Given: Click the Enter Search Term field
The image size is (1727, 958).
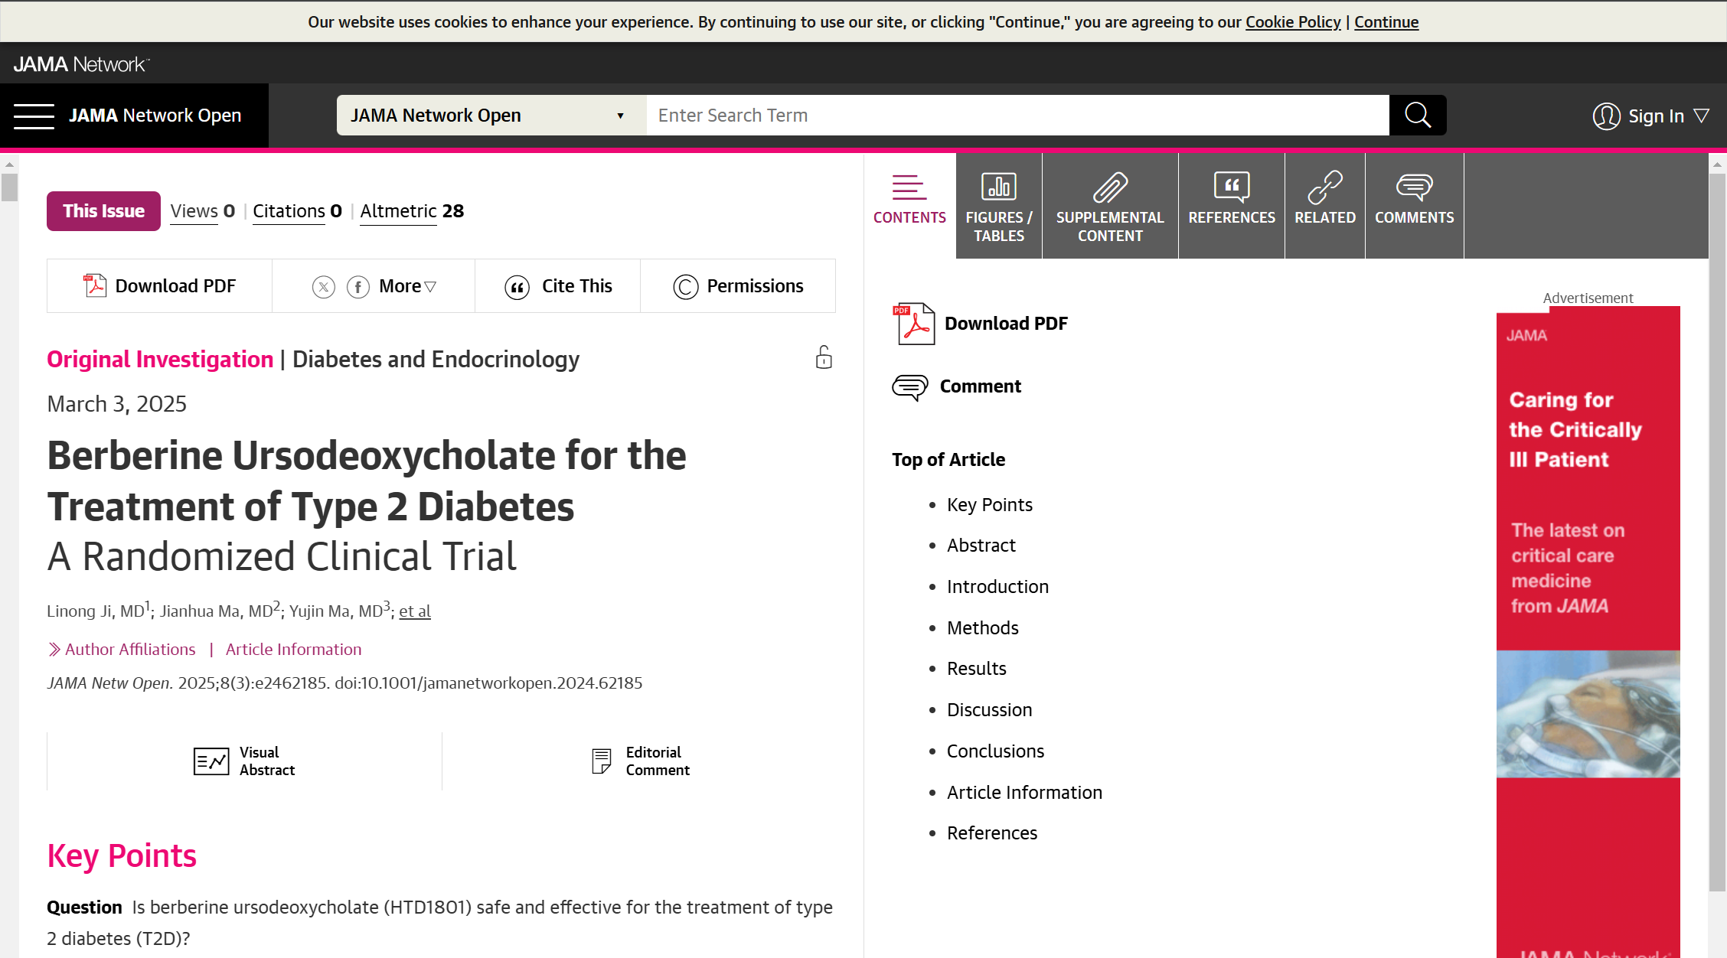Looking at the screenshot, I should point(1018,116).
